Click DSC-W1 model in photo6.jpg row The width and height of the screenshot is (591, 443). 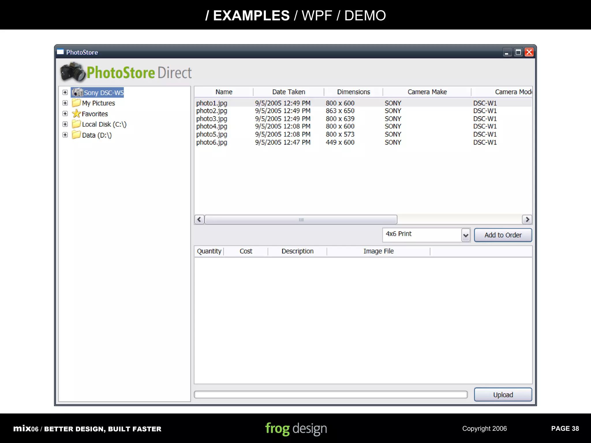pos(485,142)
